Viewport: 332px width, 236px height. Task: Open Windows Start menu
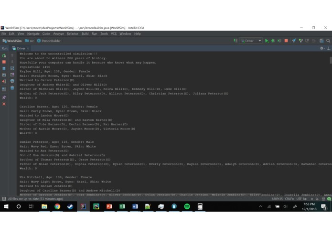pyautogui.click(x=6, y=206)
